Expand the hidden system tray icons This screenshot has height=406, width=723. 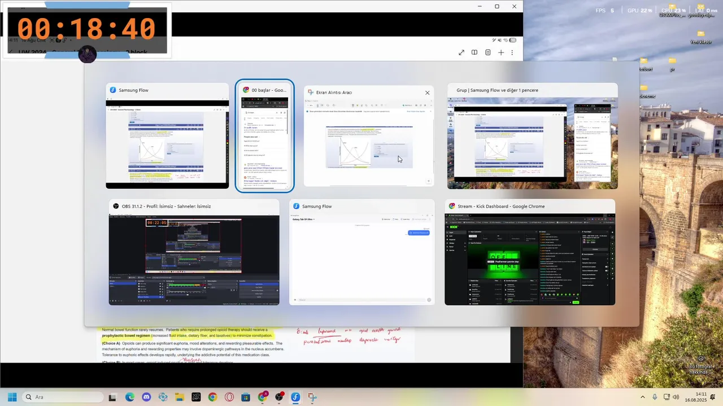(642, 397)
